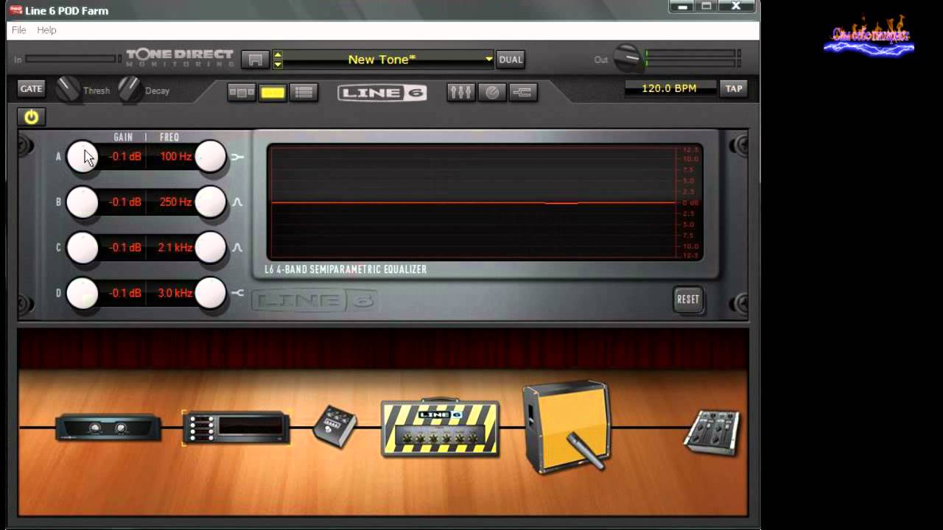Click band B gain knob
943x530 pixels.
click(83, 202)
